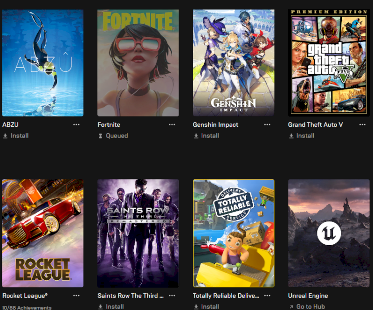Open the three-dot menu for Genshin Impact
373x310 pixels.
[267, 124]
